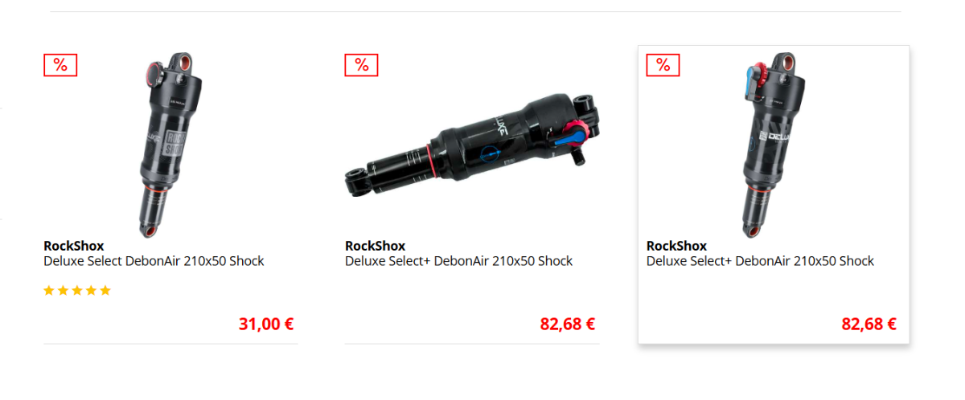Image resolution: width=965 pixels, height=400 pixels.
Task: Click the 82,68 € price below the horizontal shock
Action: pyautogui.click(x=568, y=324)
